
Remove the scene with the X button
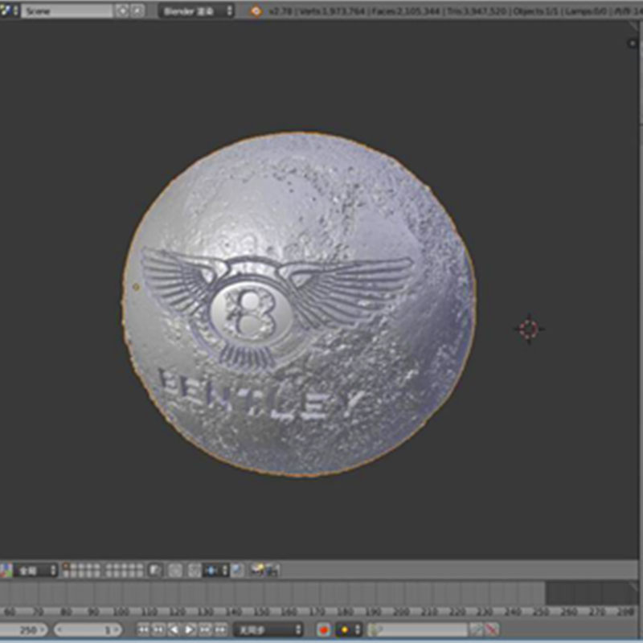click(x=137, y=10)
